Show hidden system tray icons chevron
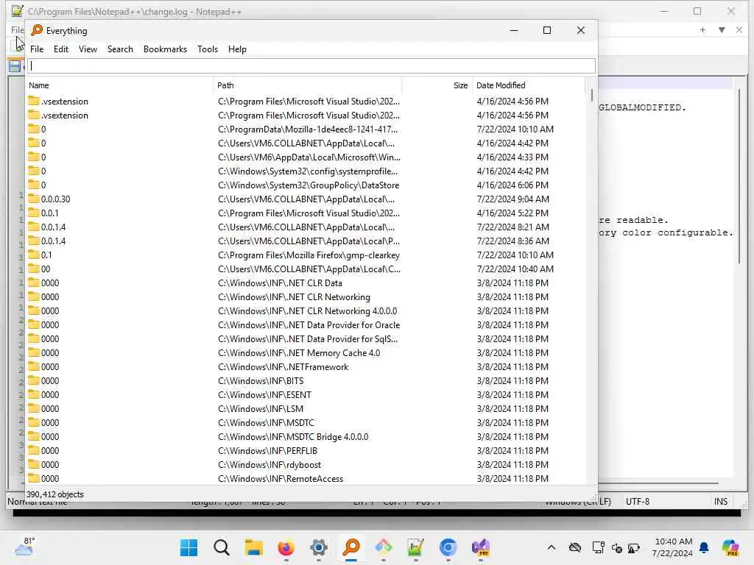Viewport: 754px width, 565px height. coord(552,547)
